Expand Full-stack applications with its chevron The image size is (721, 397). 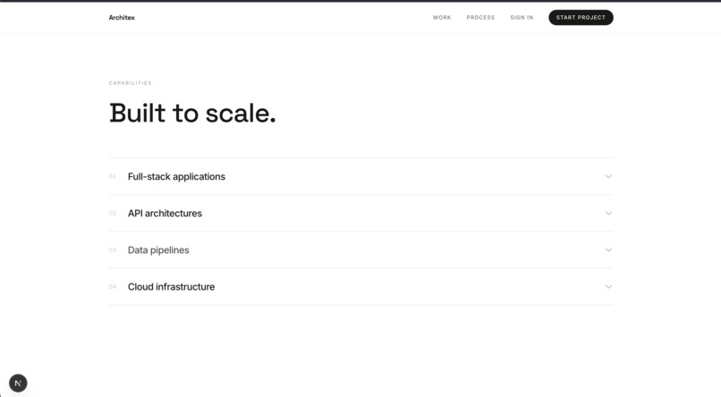[608, 176]
